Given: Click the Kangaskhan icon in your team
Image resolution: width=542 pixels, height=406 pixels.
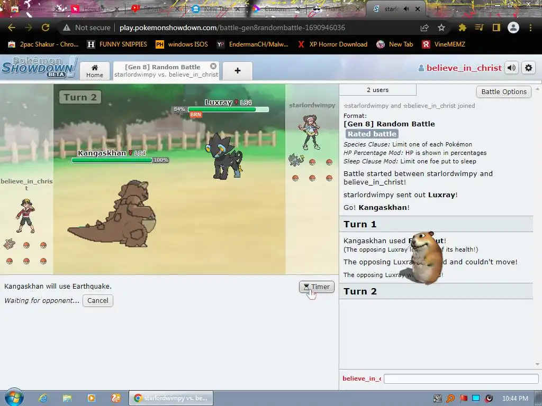Looking at the screenshot, I should click(10, 244).
